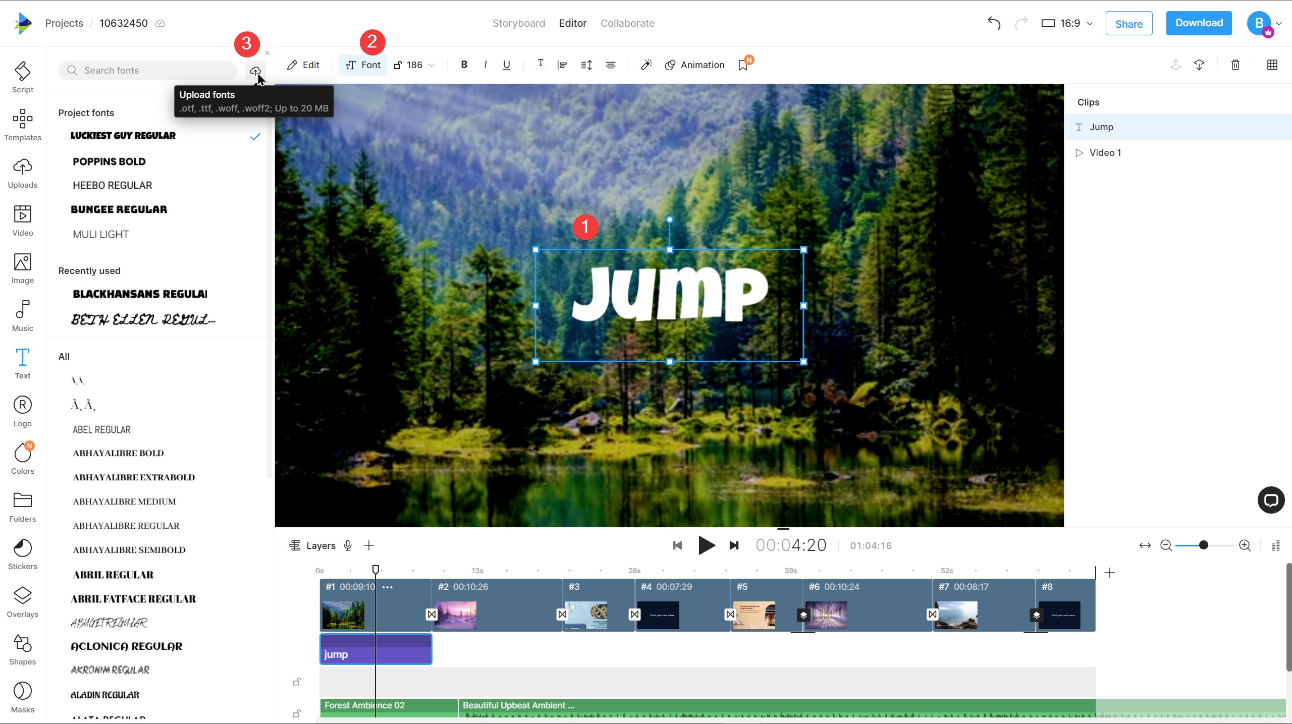The height and width of the screenshot is (724, 1292).
Task: Toggle underline text formatting
Action: pos(506,65)
